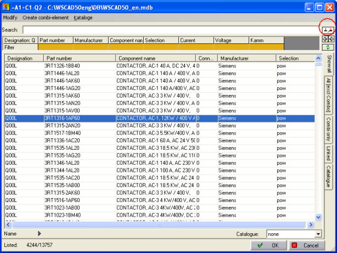Sort by the Part number list header
The width and height of the screenshot is (337, 253).
80,58
